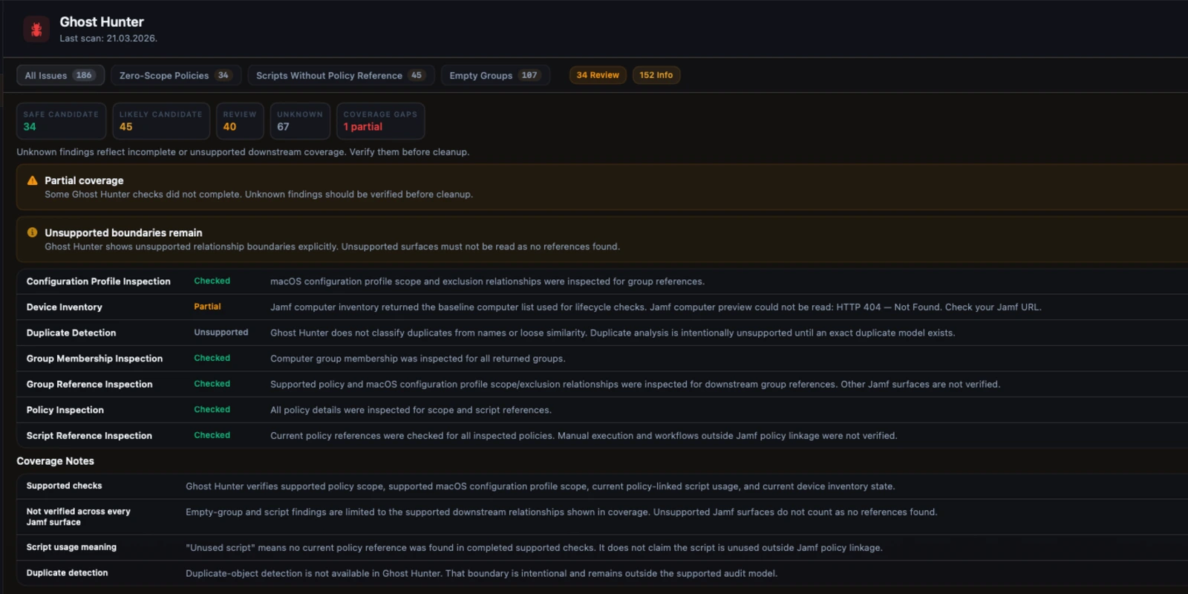This screenshot has width=1188, height=594.
Task: Click Checked status for Script Reference Inspection
Action: coord(212,435)
